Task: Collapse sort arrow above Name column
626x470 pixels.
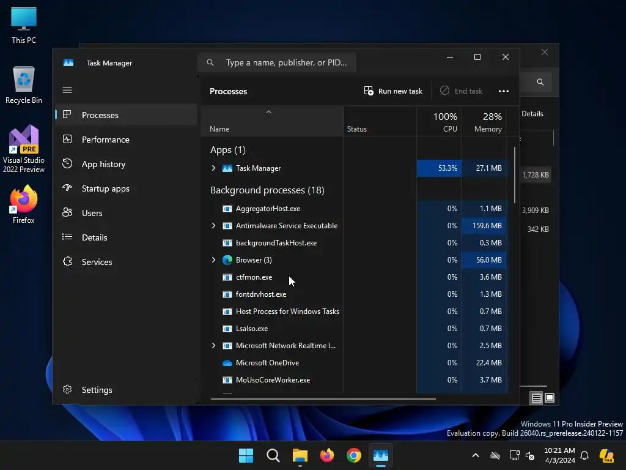Action: click(x=269, y=113)
